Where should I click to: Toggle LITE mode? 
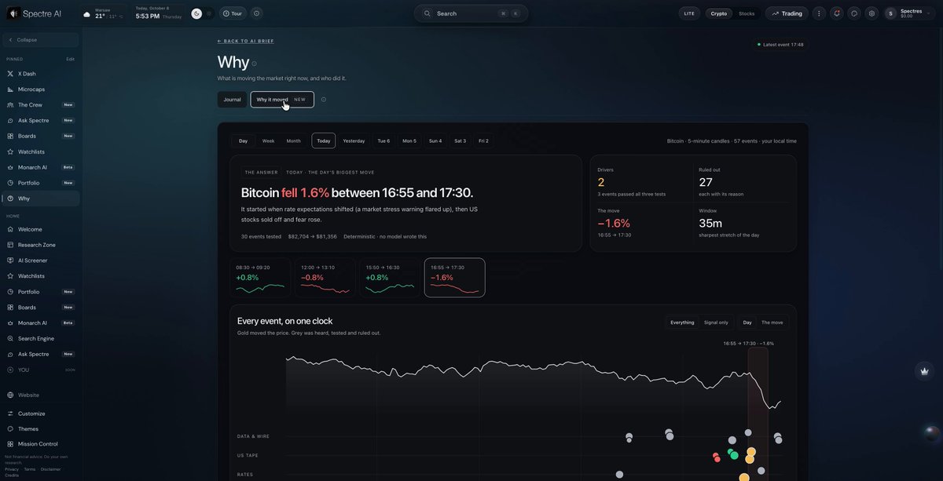(689, 13)
